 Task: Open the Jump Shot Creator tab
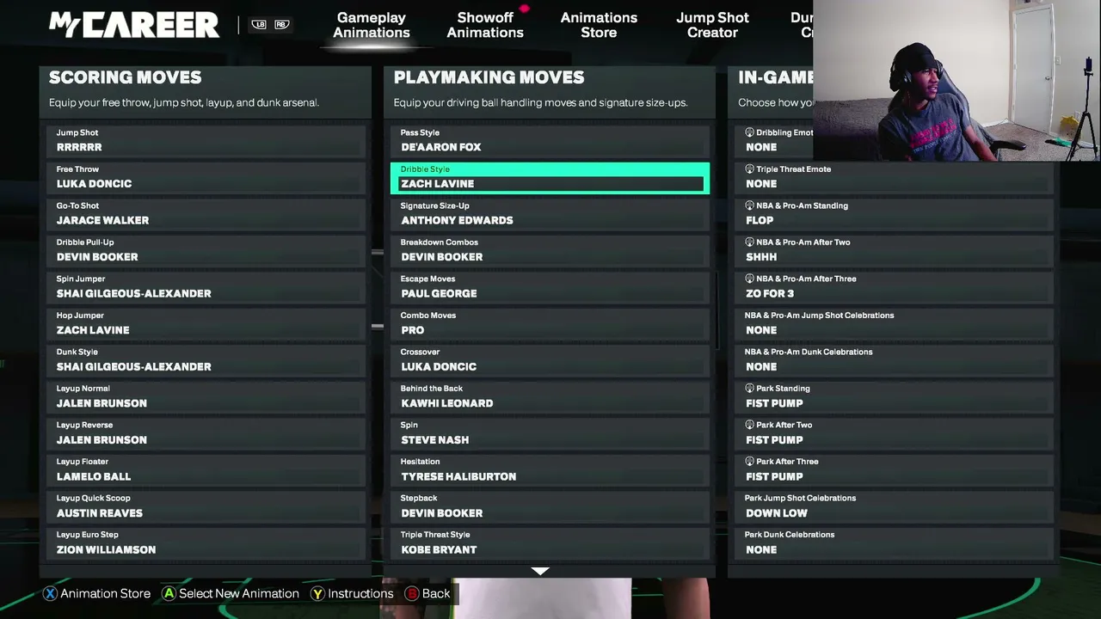712,25
